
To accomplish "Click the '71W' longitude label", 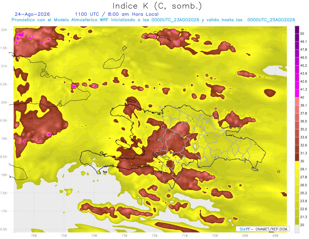I will 185,235.
